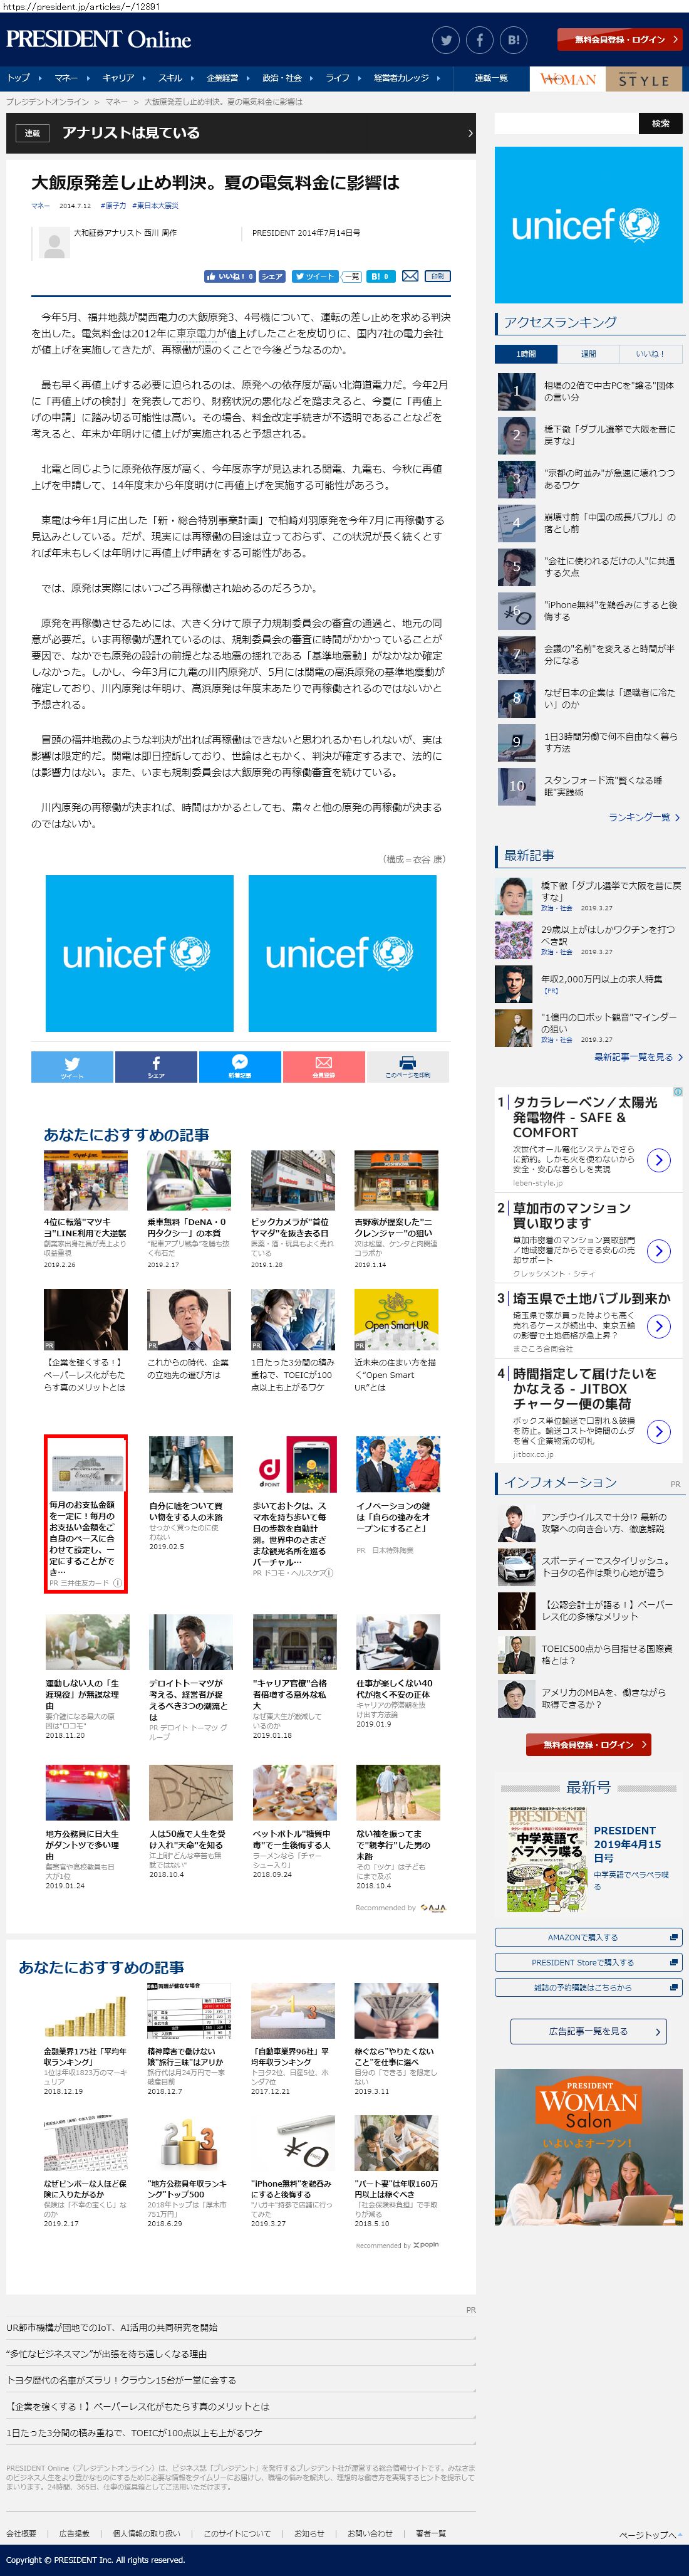The height and width of the screenshot is (2576, 689).
Task: Click the red envelope 会員登録 button
Action: [x=324, y=1067]
